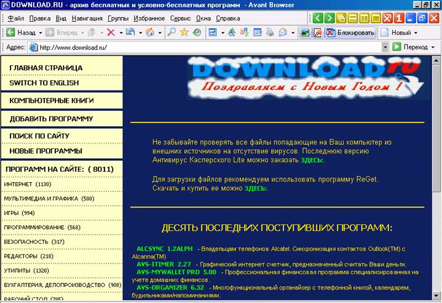This screenshot has width=442, height=303.
Task: Expand full screen dropdown arrow
Action: 223,33
